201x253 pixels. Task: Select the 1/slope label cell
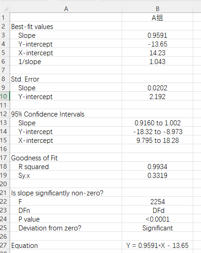[66, 61]
